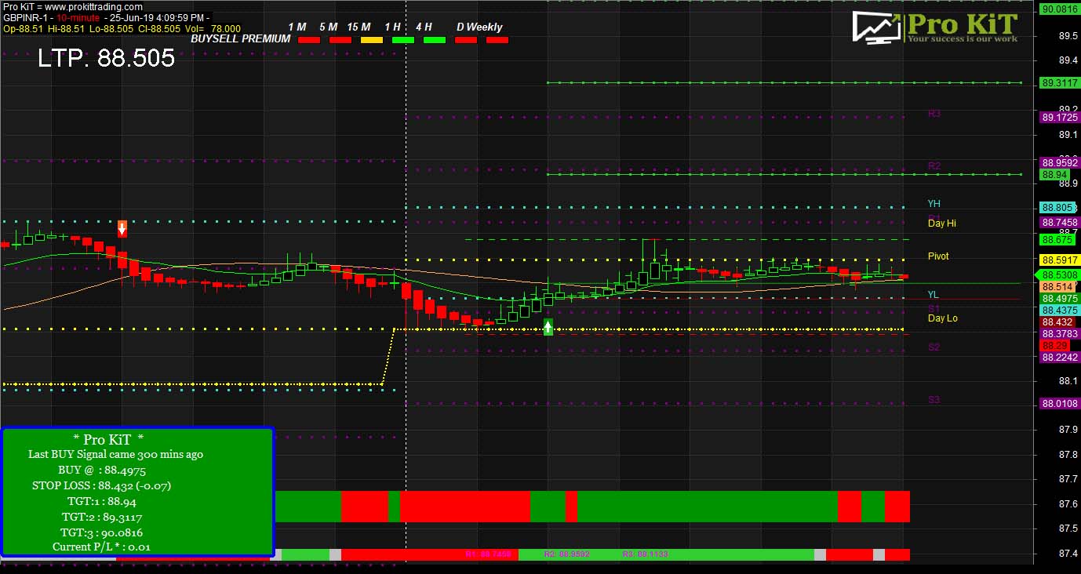Click the 15 M yellow premium indicator
Viewport: 1081px width, 574px height.
click(x=372, y=39)
